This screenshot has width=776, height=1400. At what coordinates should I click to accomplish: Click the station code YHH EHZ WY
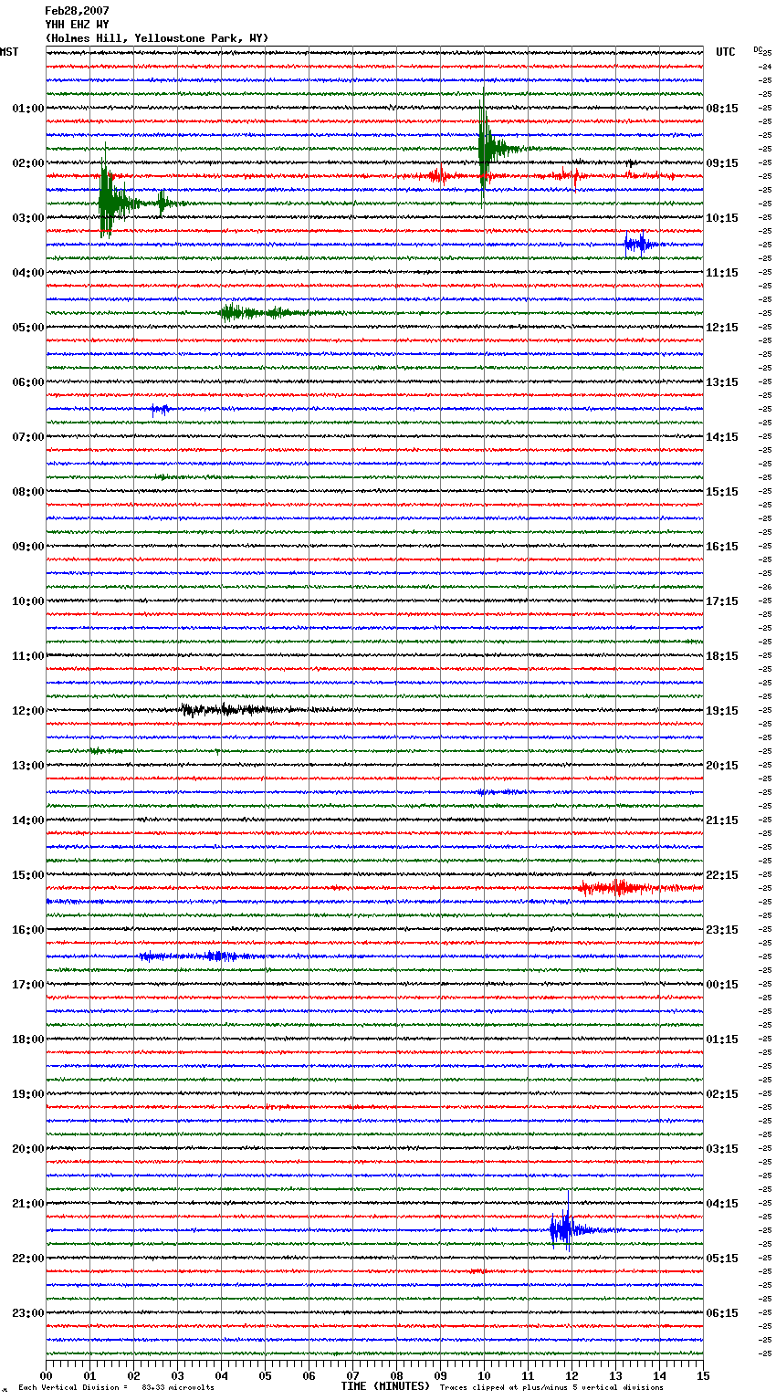tap(77, 25)
